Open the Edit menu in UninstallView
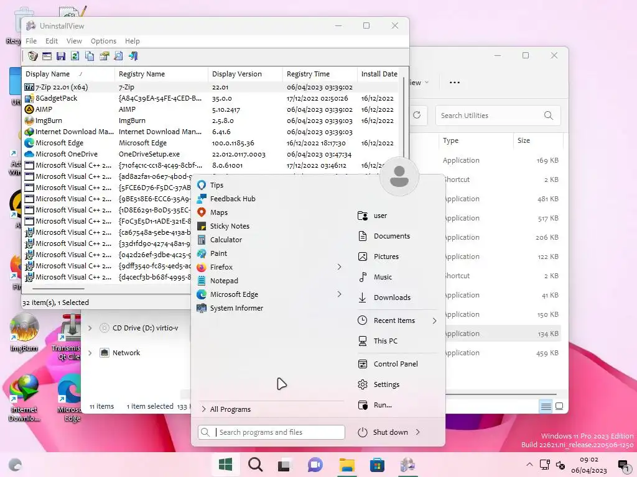The width and height of the screenshot is (637, 477). 51,41
